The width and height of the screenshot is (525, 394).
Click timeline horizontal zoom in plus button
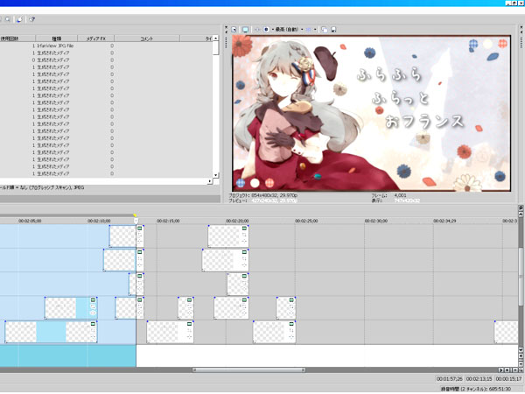507,369
